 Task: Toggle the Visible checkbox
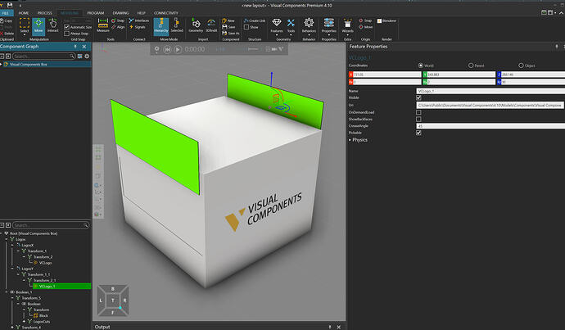tap(419, 97)
